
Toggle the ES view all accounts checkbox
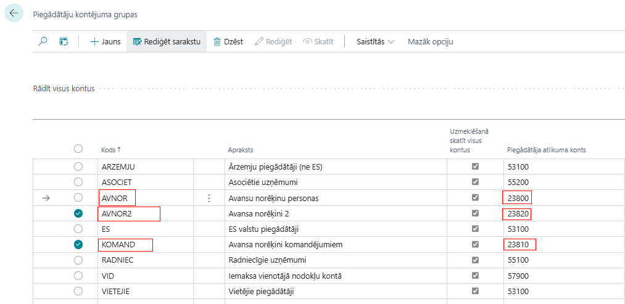[474, 229]
